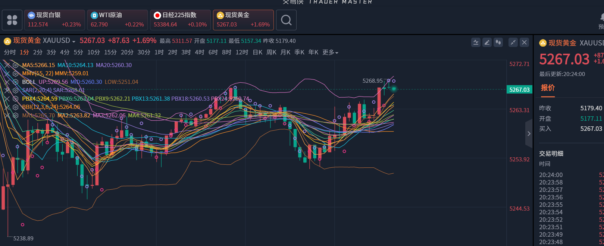
Task: Open settings hexagon for SAR indicator
Action: [x=16, y=90]
